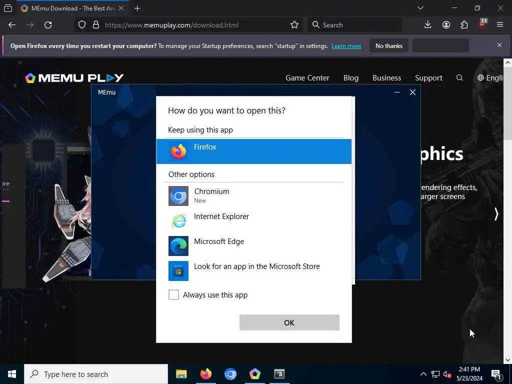Switch to MEmu installer taskbar icon
Image resolution: width=512 pixels, height=384 pixels.
254,374
